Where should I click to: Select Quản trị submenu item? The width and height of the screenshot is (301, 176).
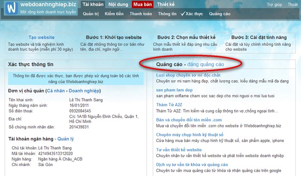[x=90, y=14]
